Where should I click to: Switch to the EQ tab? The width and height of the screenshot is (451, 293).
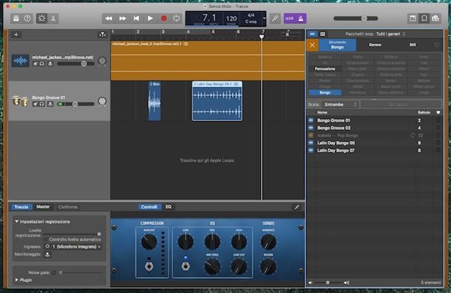tap(169, 207)
